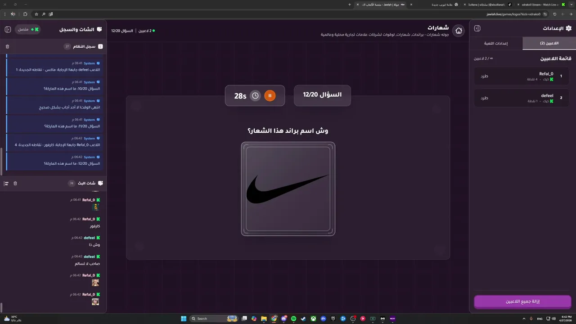Switch to the اللاعبين (2) tab

(549, 43)
